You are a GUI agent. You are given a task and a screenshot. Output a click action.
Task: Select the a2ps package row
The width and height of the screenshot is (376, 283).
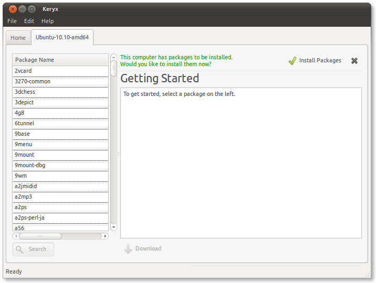[60, 208]
